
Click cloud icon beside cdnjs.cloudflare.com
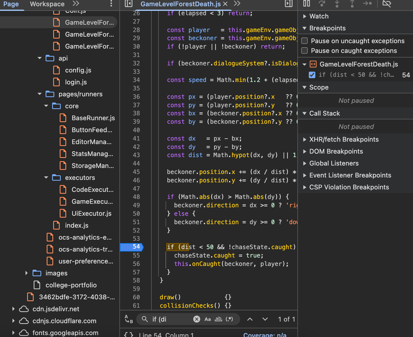[x=24, y=321]
